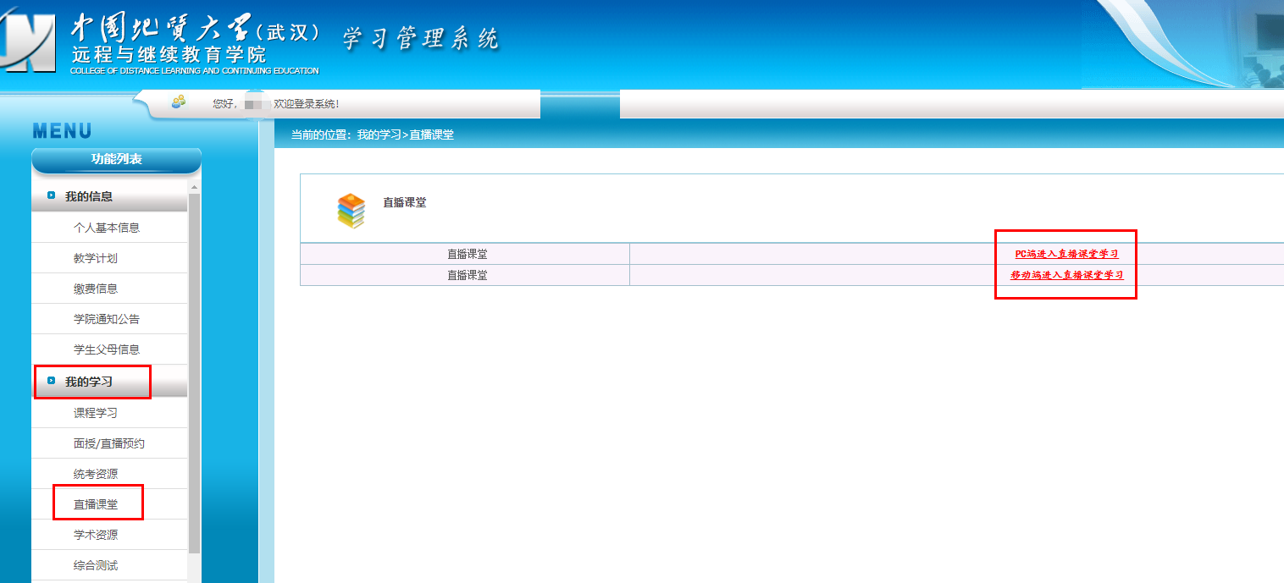Image resolution: width=1284 pixels, height=583 pixels.
Task: Open 统考资源 in the sidebar
Action: tap(95, 474)
